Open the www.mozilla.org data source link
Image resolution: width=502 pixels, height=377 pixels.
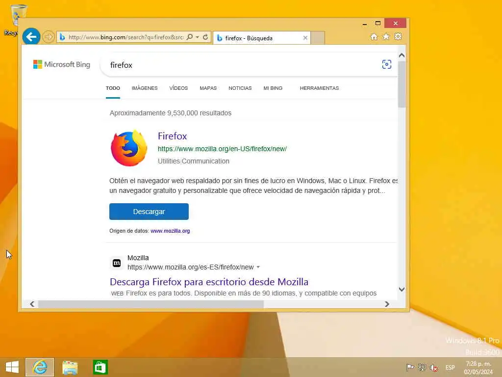click(x=170, y=231)
